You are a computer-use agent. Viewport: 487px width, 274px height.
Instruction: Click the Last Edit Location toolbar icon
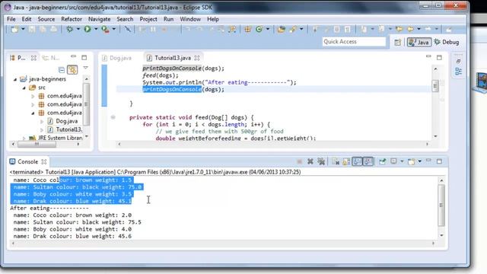399,29
